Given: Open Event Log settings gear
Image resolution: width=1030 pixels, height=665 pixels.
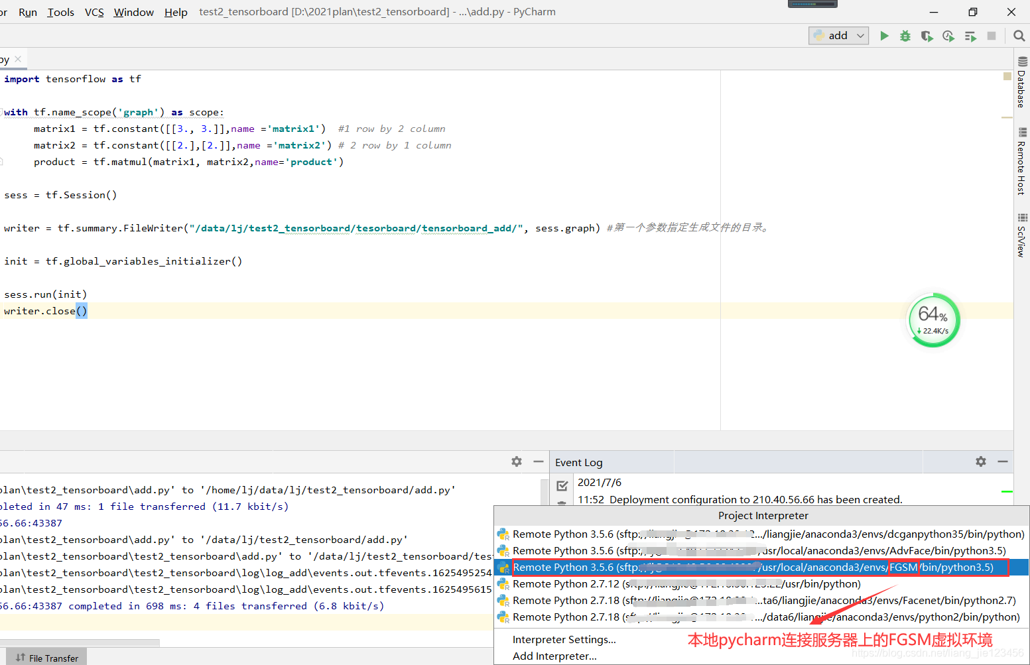Looking at the screenshot, I should point(981,461).
